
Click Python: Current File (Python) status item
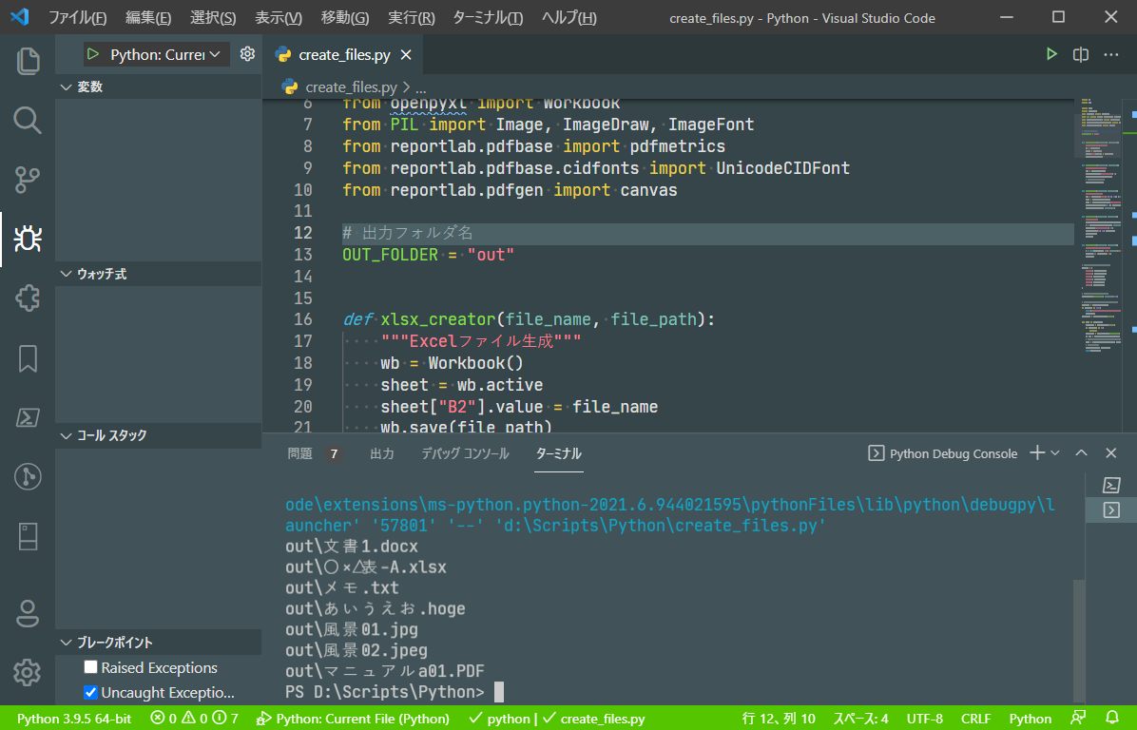(x=353, y=719)
